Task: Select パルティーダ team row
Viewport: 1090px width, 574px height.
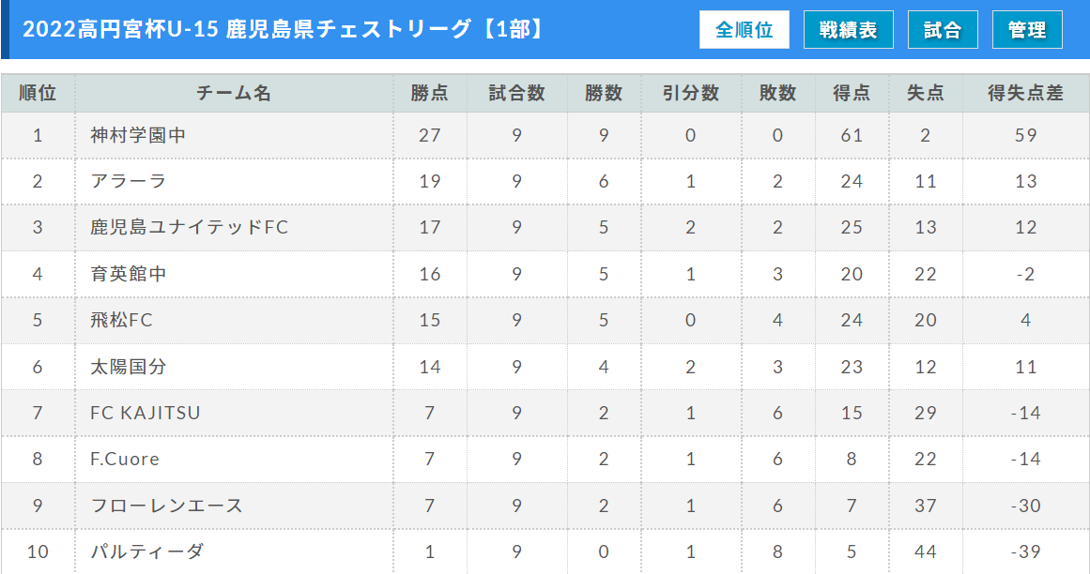Action: point(545,551)
